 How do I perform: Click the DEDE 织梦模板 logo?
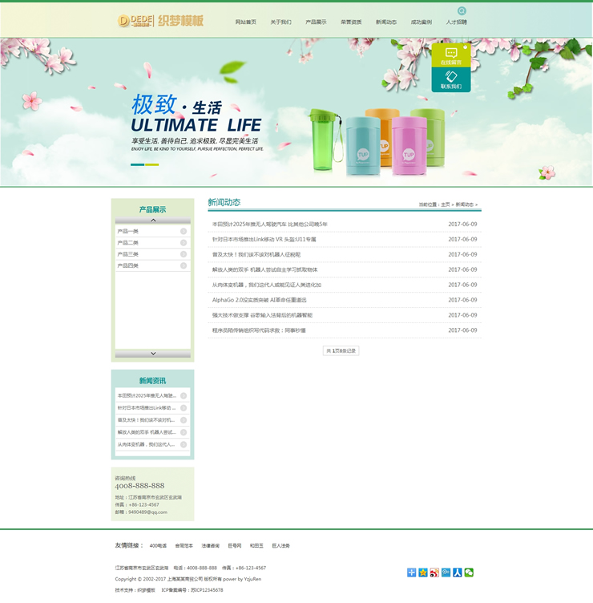click(x=160, y=21)
